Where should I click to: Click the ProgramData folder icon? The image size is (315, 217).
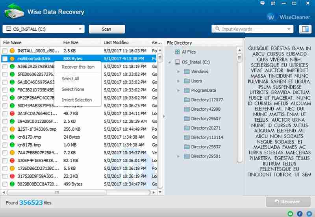click(187, 91)
